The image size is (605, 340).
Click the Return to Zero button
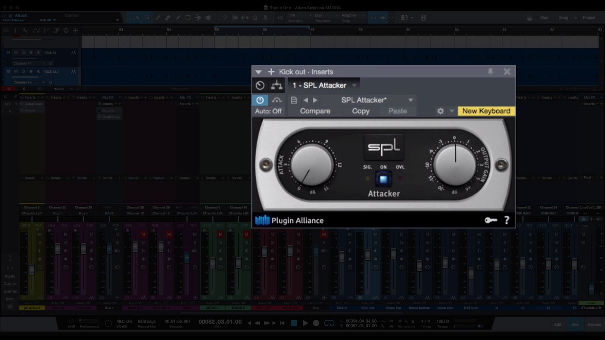click(282, 323)
